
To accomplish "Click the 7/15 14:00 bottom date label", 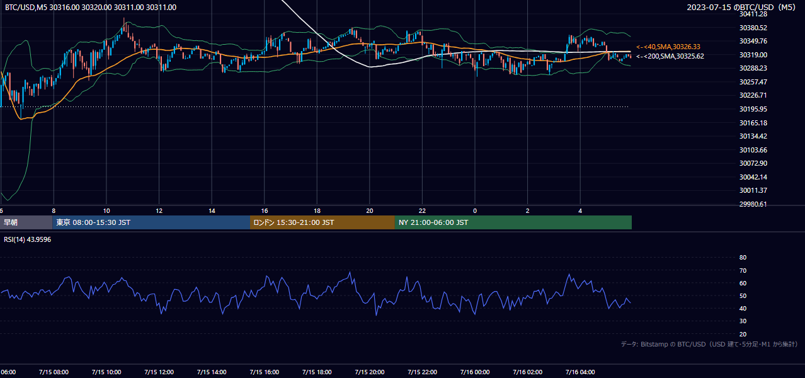I will (x=211, y=372).
